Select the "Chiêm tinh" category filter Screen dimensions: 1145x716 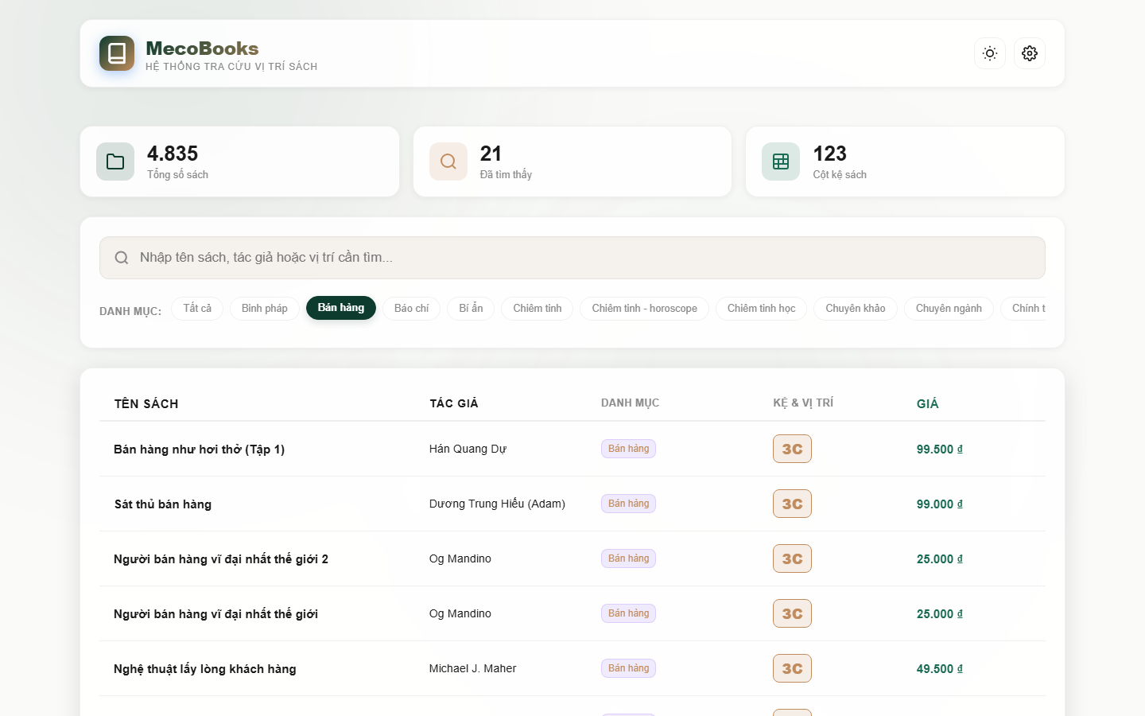[x=538, y=309]
